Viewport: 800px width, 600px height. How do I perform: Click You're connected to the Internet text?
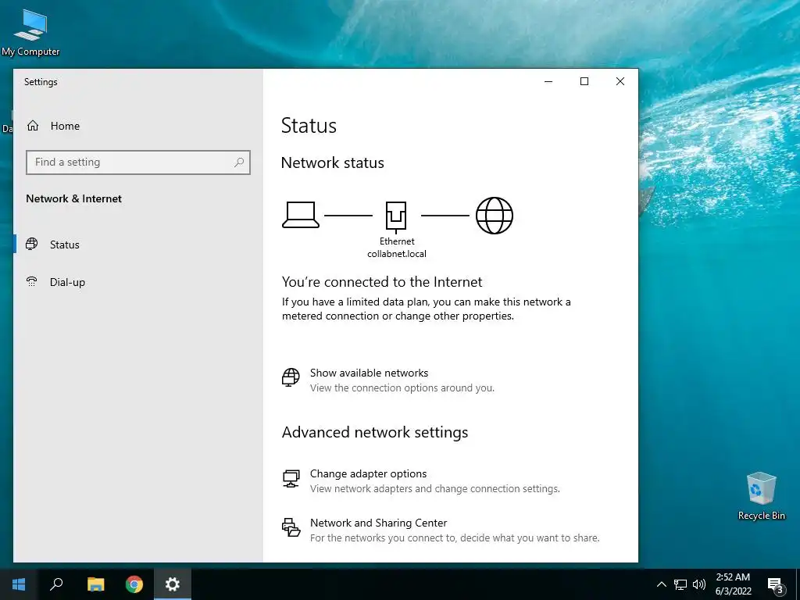pyautogui.click(x=382, y=282)
